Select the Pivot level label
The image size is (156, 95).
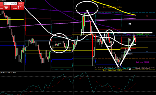pyautogui.click(x=130, y=54)
